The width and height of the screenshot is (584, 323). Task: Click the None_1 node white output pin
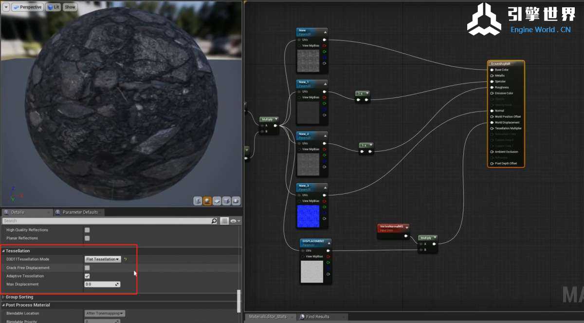coord(324,92)
